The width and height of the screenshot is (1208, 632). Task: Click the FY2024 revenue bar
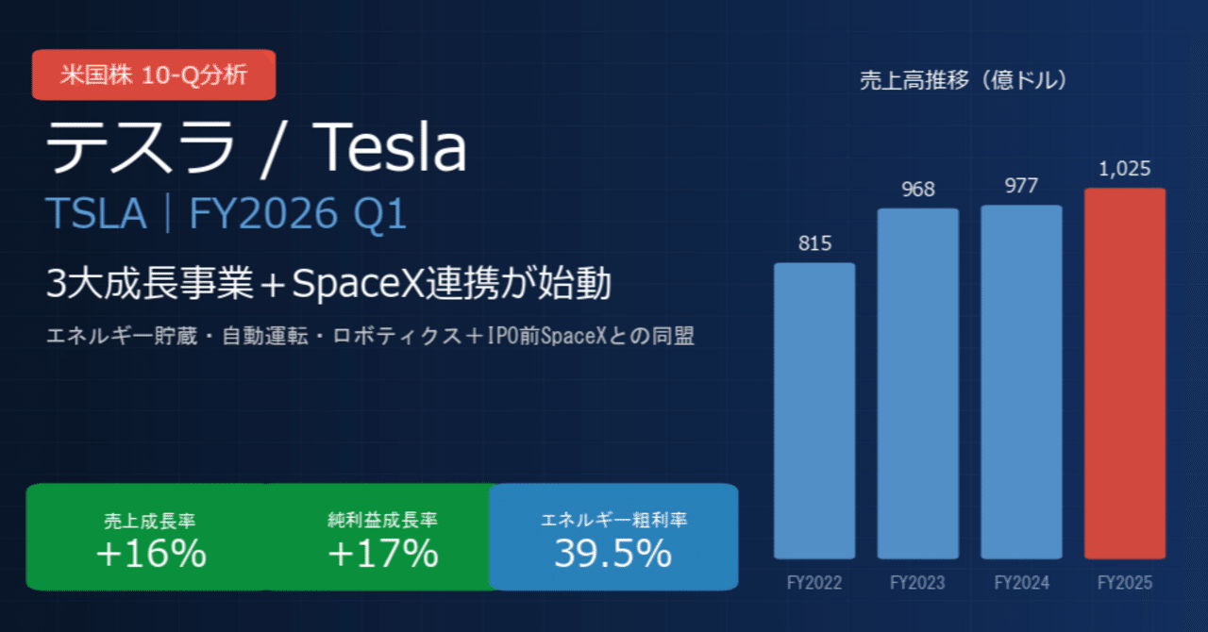pyautogui.click(x=1021, y=382)
